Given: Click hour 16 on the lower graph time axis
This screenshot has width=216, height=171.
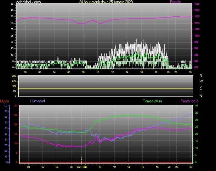Looking at the screenshot, I should 143,167.
